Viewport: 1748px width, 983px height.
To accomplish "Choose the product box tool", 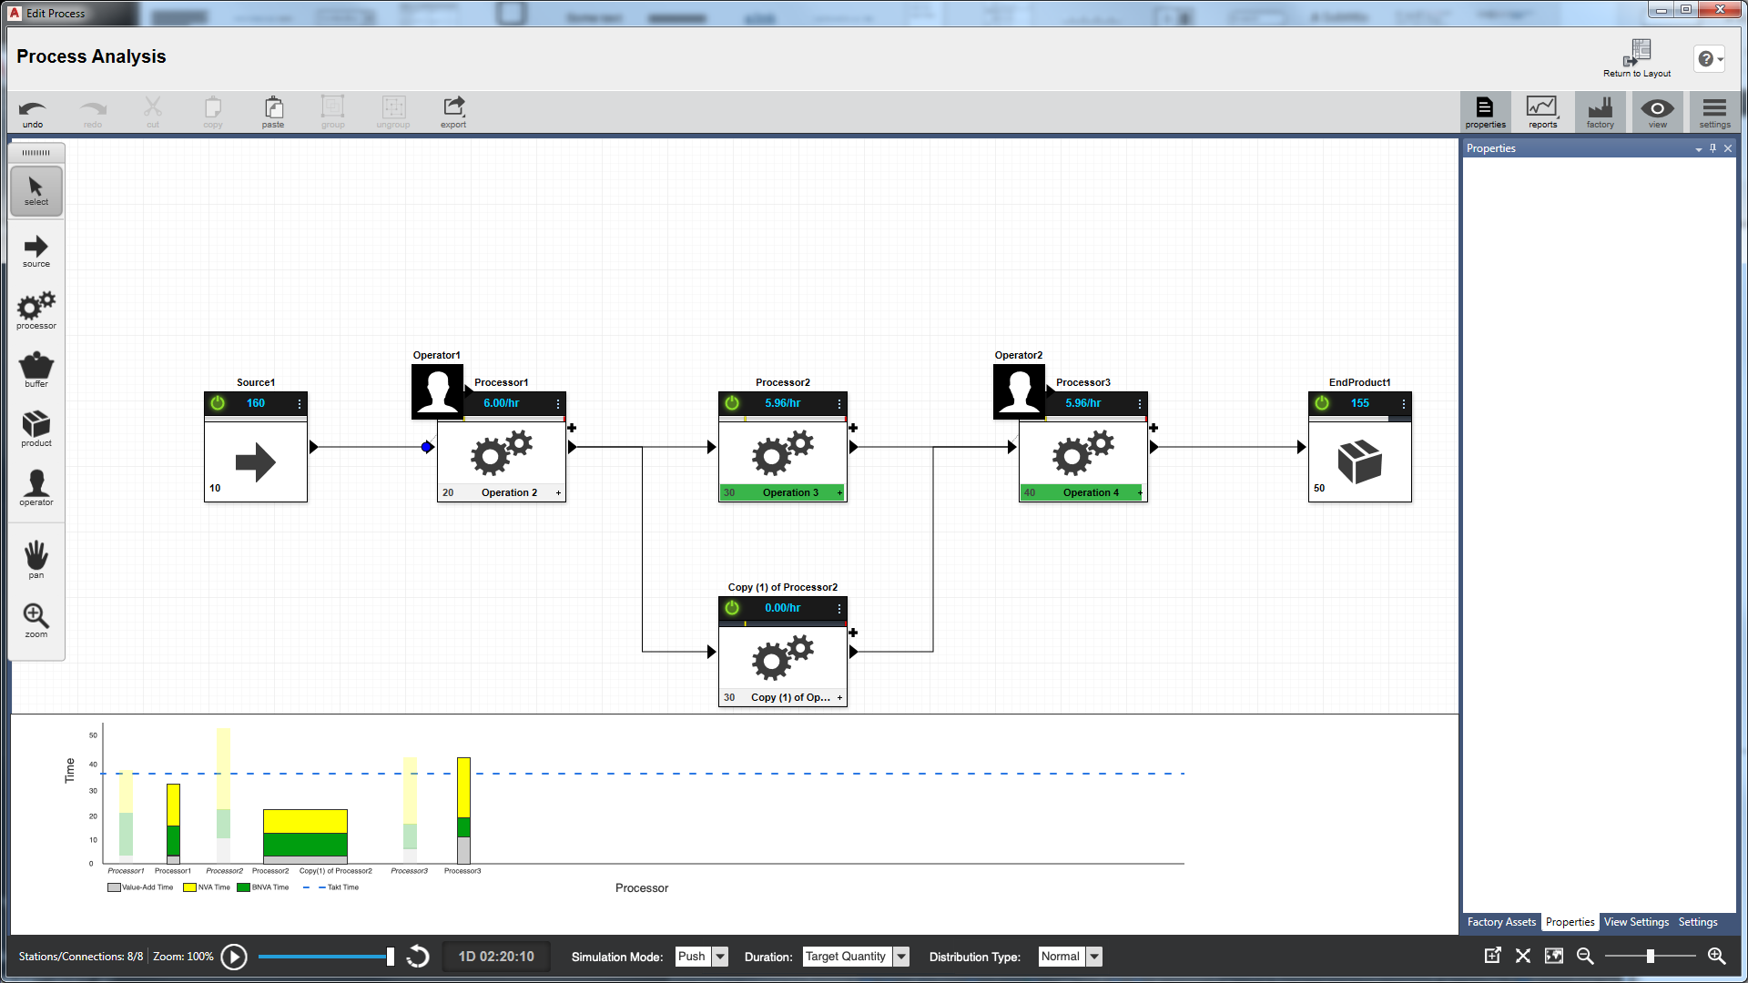I will (36, 429).
